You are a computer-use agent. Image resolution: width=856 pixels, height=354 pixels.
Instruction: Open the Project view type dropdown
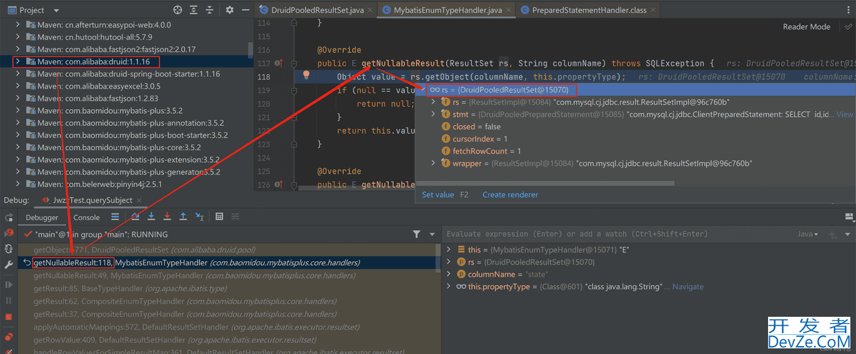pos(56,10)
